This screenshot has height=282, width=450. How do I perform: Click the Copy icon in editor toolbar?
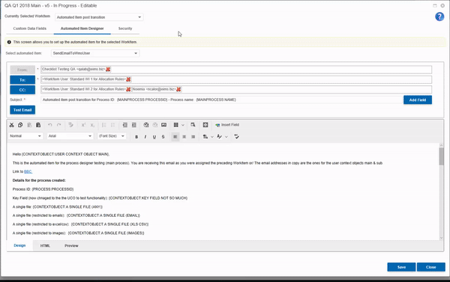(20, 125)
